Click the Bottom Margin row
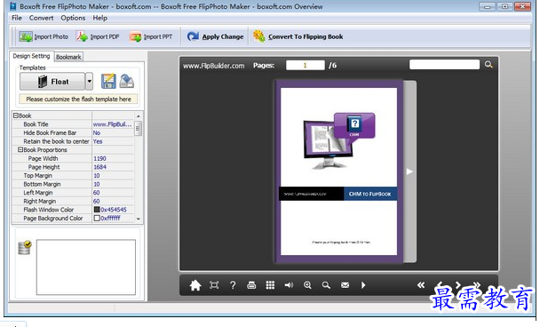 (x=73, y=184)
